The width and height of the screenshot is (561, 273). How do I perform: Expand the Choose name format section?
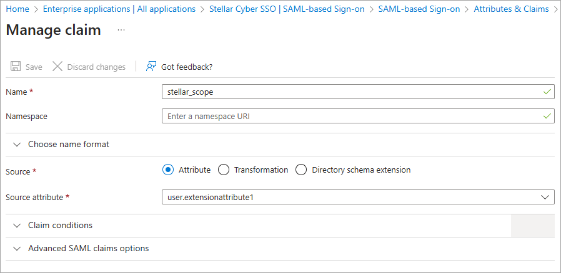69,144
